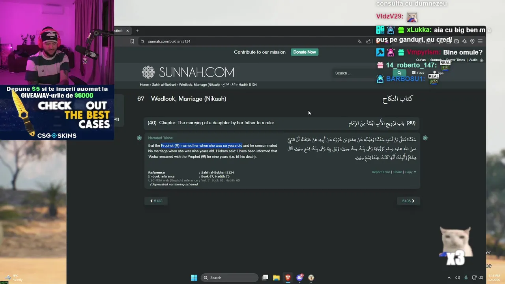
Task: Click the bookmark icon beside the address bar
Action: pos(132,41)
